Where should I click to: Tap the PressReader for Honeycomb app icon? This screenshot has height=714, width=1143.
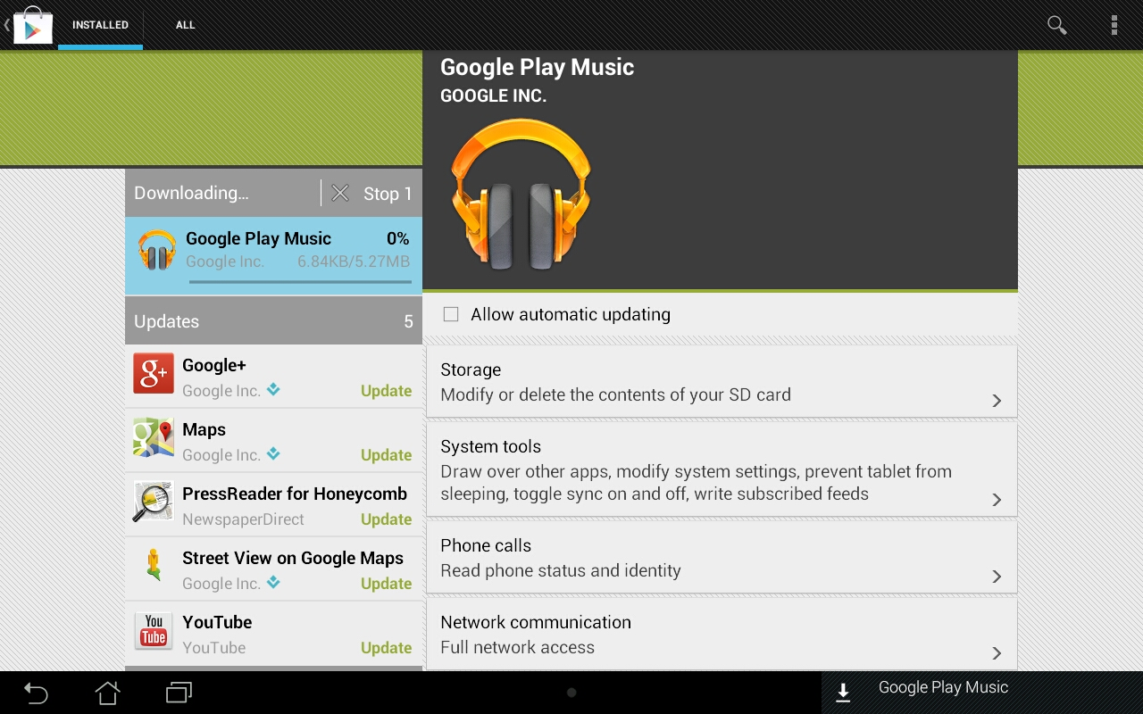(154, 502)
